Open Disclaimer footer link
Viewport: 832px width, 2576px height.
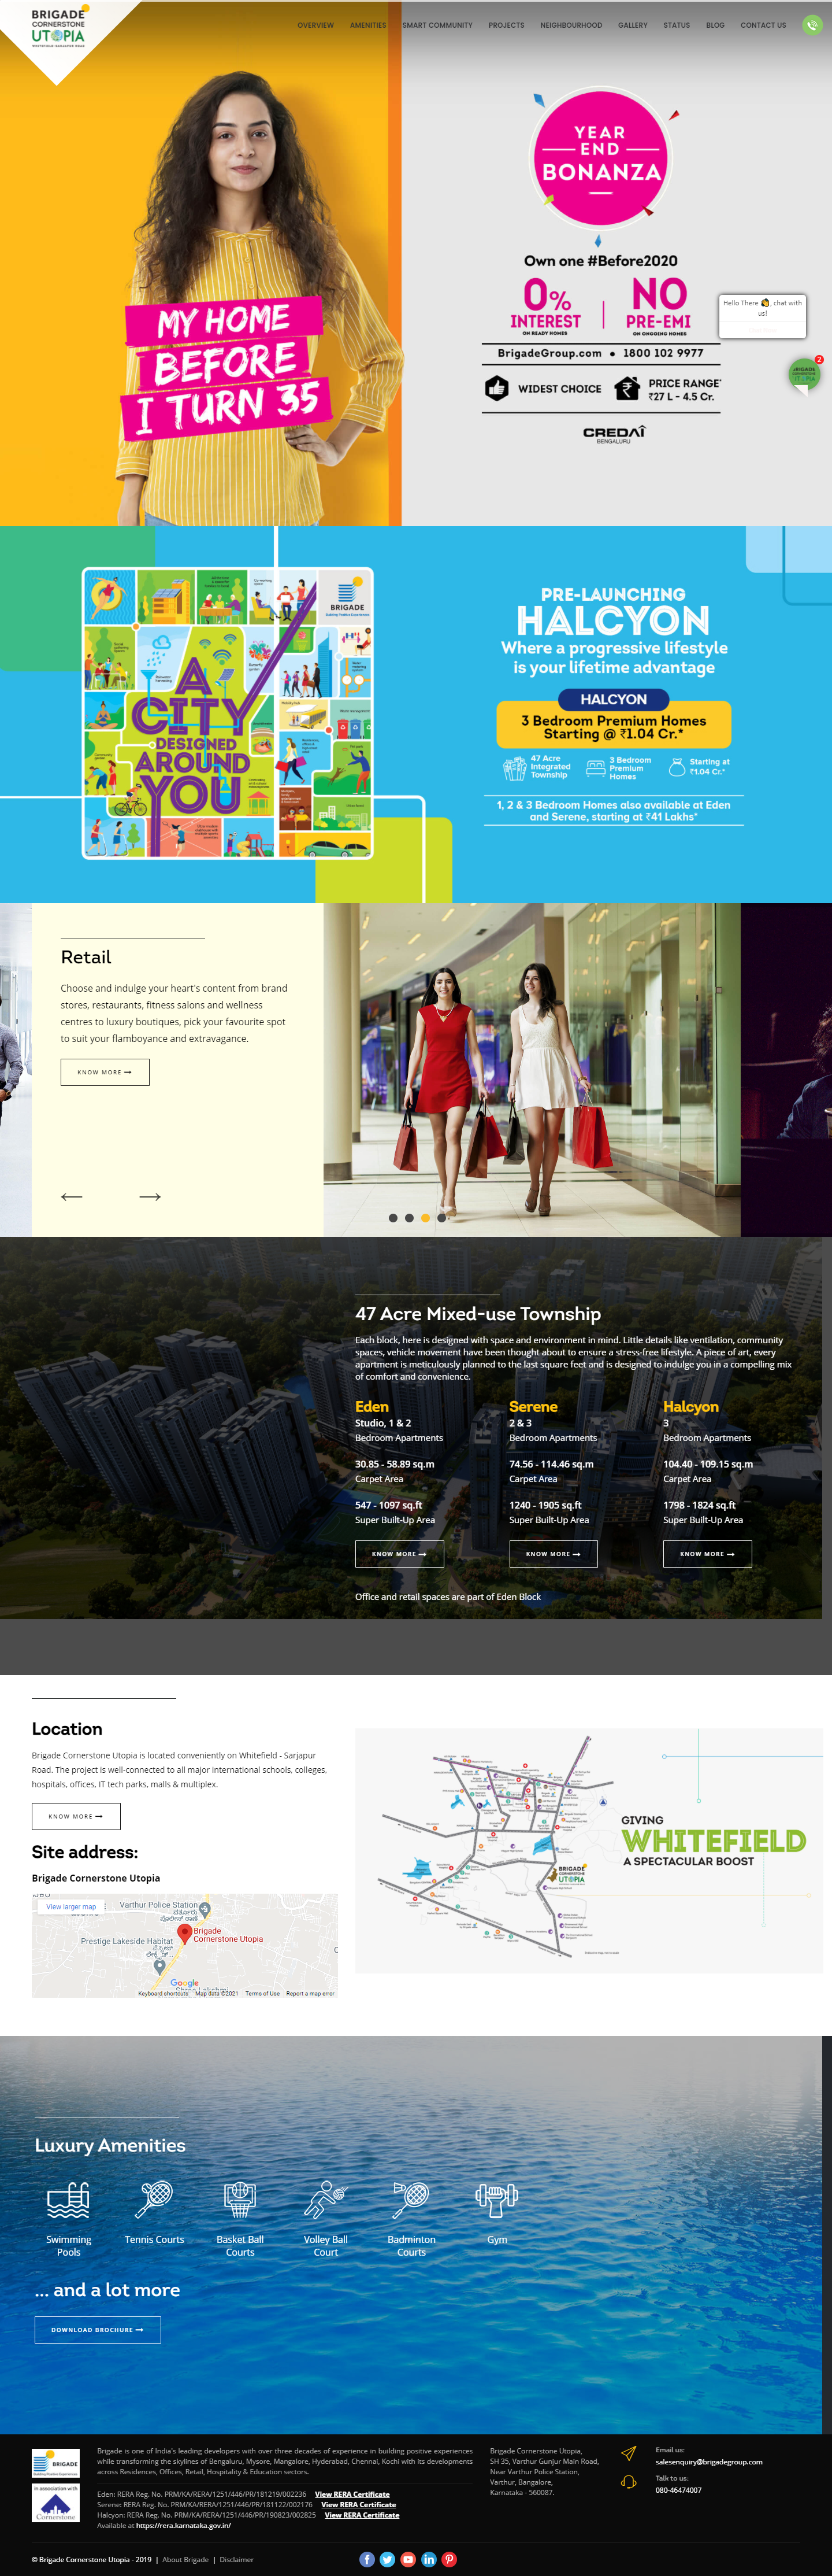(x=237, y=2559)
